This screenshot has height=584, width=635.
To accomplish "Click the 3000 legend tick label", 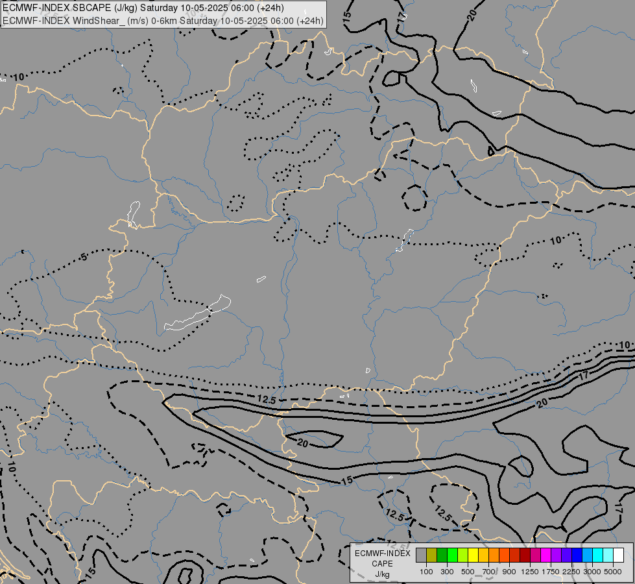I will pos(592,572).
